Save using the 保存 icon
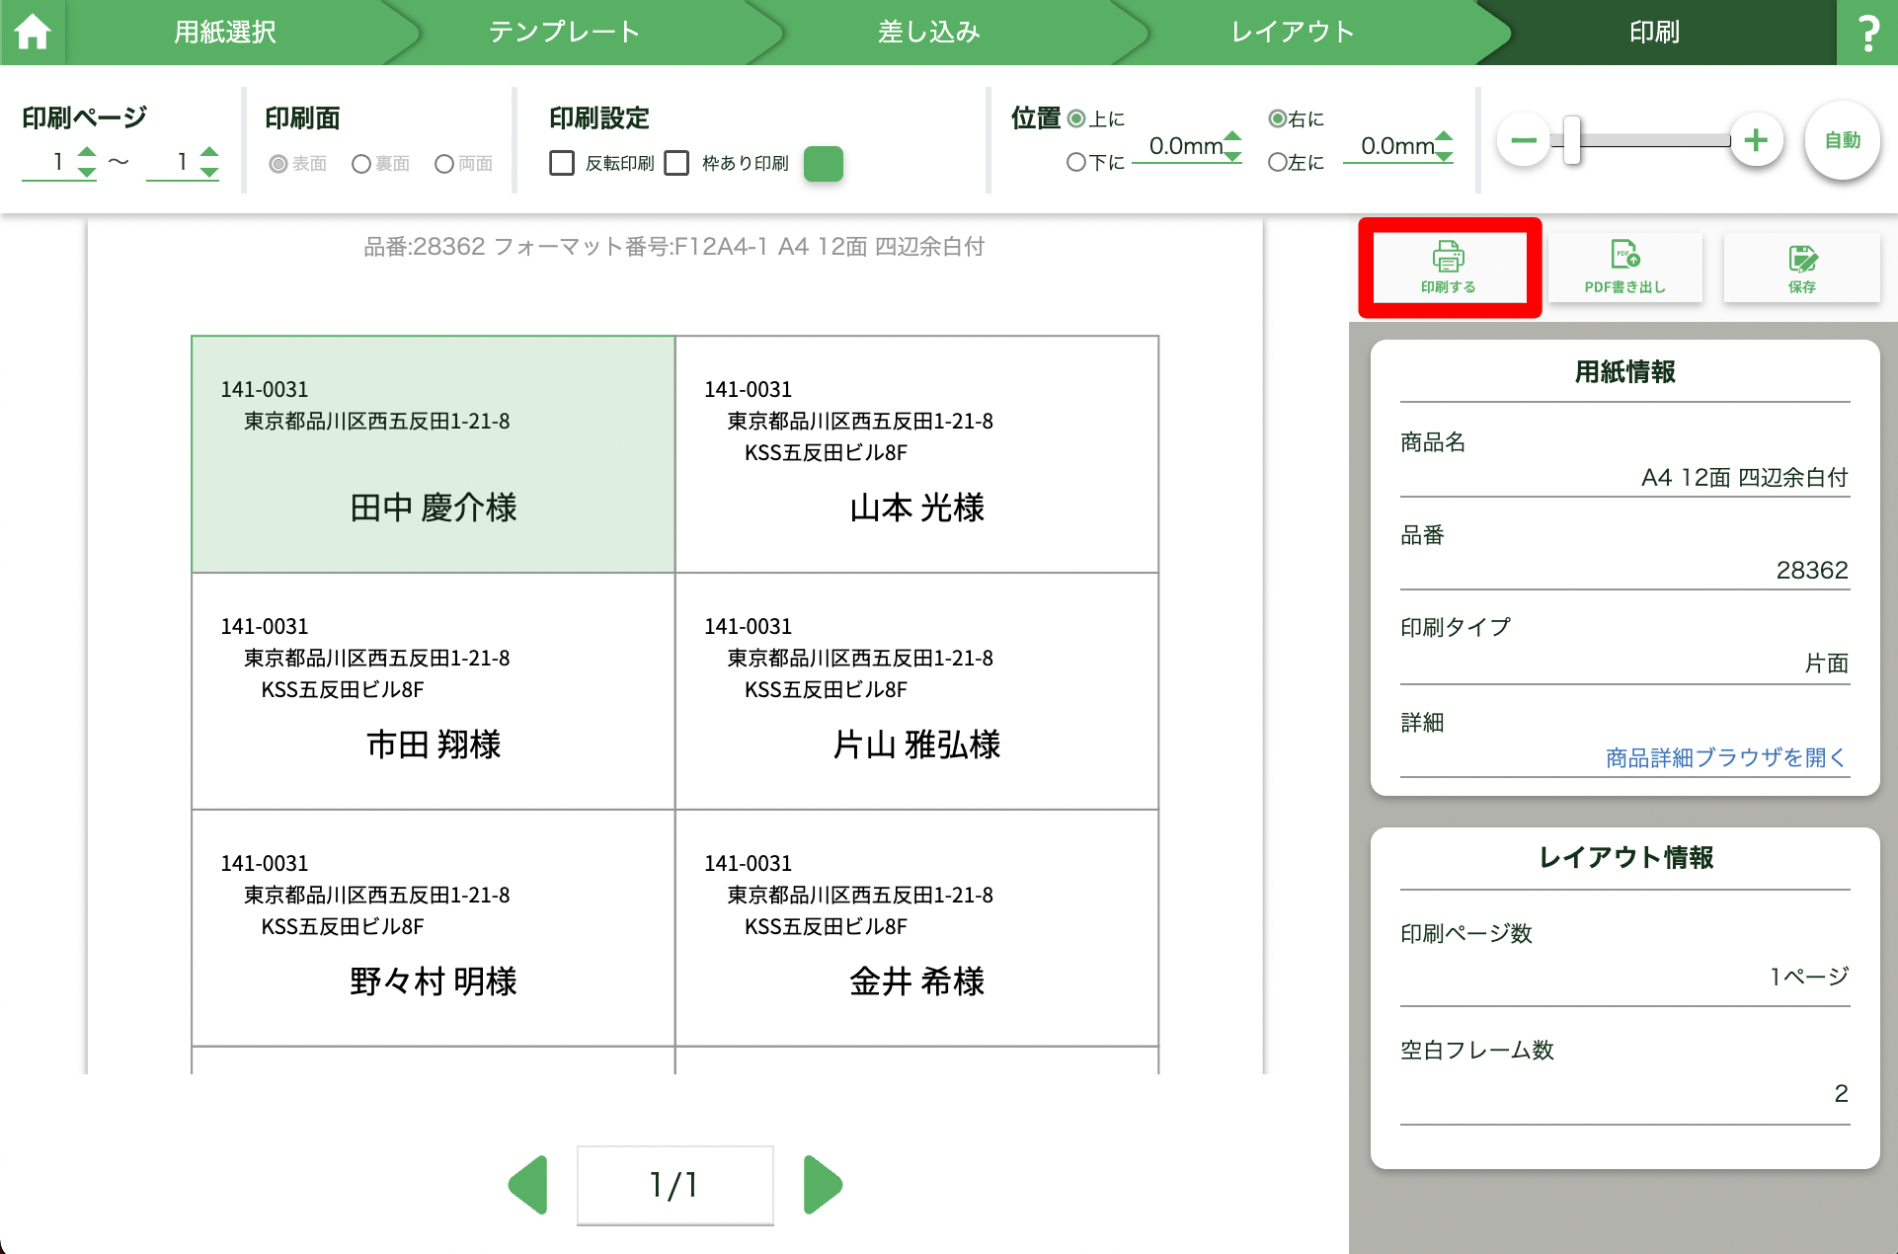1898x1254 pixels. click(x=1801, y=268)
